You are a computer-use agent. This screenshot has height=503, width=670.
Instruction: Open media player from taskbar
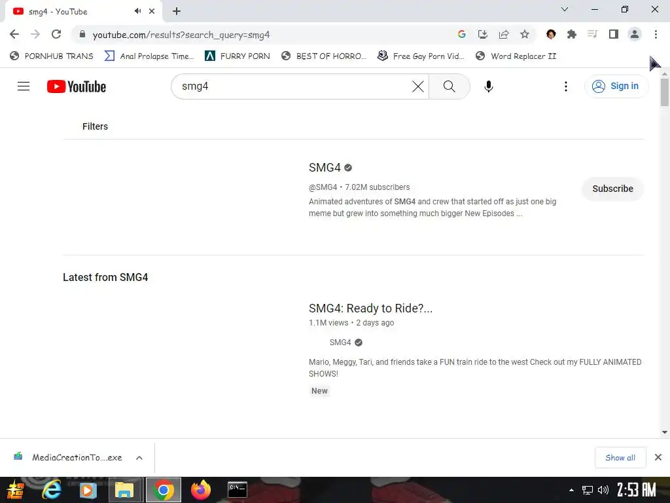pos(88,490)
